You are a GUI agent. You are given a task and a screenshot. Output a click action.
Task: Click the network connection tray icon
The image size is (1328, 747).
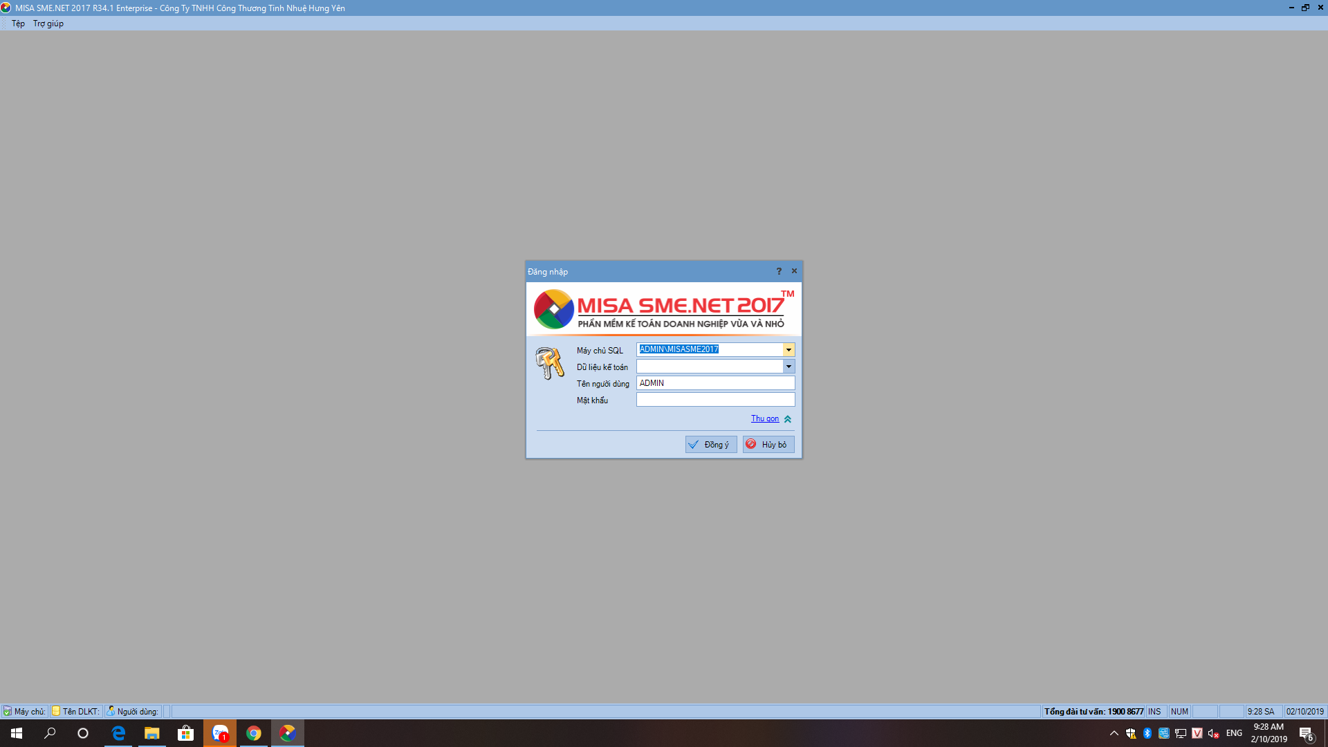[1181, 733]
